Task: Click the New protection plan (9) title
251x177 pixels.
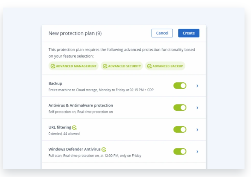Action: pyautogui.click(x=75, y=33)
